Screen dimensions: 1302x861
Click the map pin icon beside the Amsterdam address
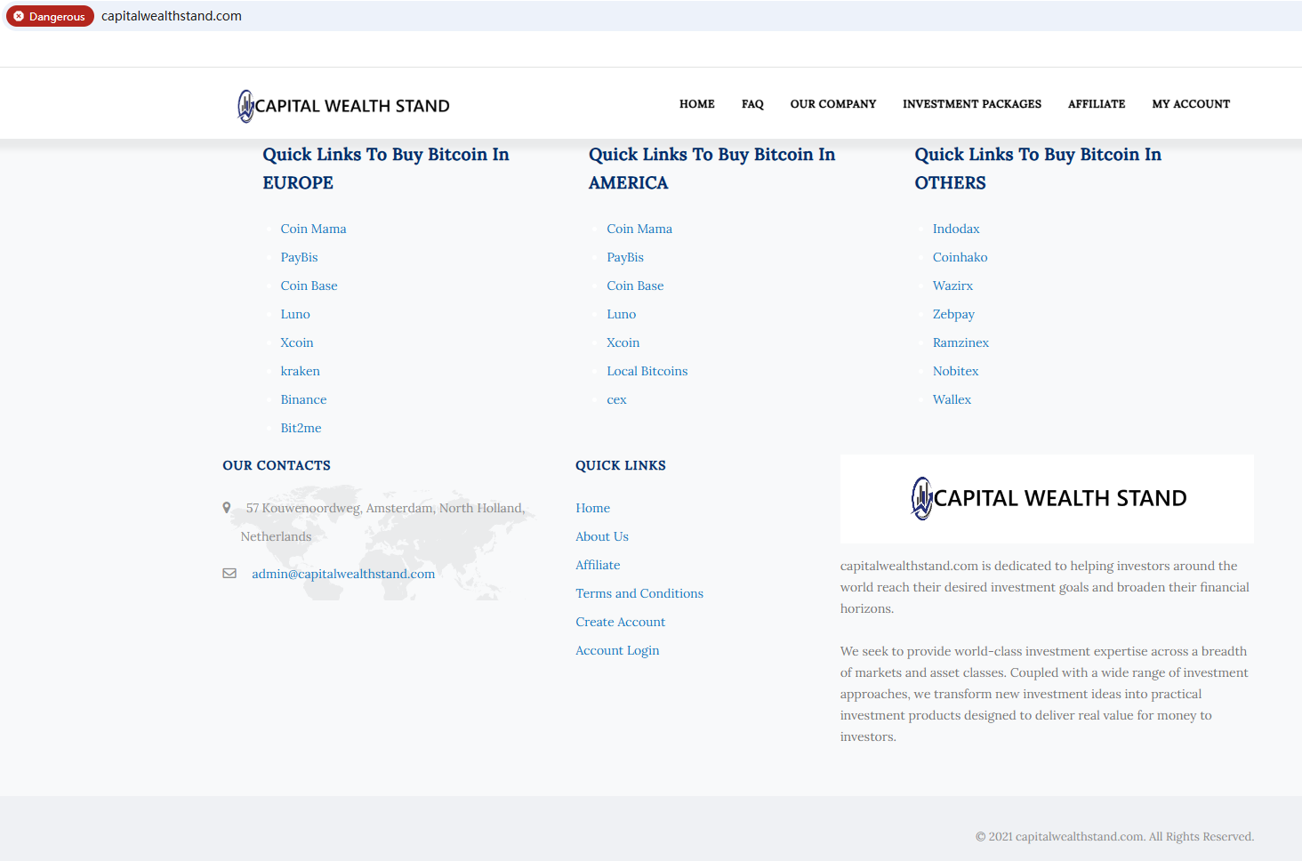coord(227,508)
